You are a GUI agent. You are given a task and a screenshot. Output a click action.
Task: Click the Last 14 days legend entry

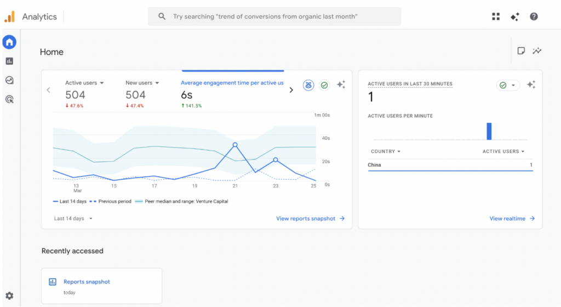pos(70,201)
